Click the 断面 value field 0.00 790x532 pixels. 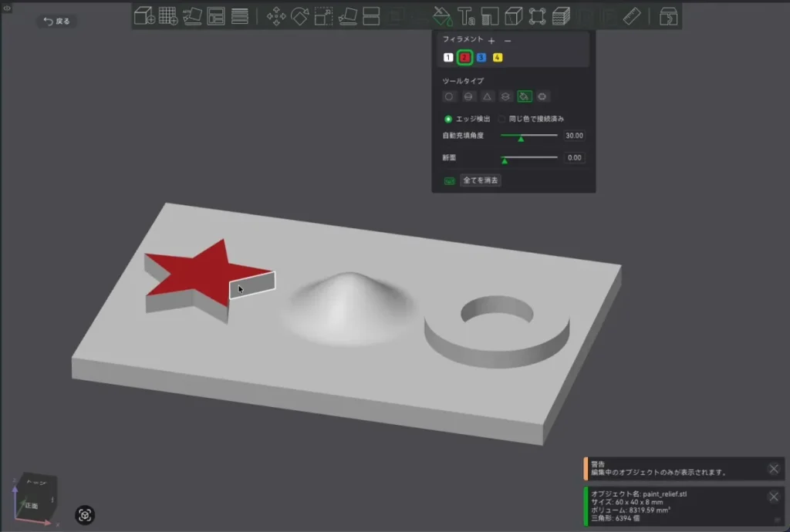[x=574, y=157]
